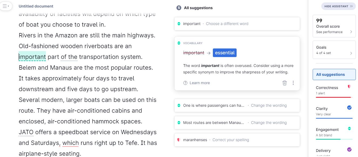Apply the 'essential' replacement word
This screenshot has width=358, height=157.
(225, 53)
